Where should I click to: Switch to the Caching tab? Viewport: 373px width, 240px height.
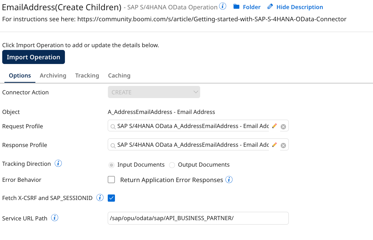(x=119, y=75)
